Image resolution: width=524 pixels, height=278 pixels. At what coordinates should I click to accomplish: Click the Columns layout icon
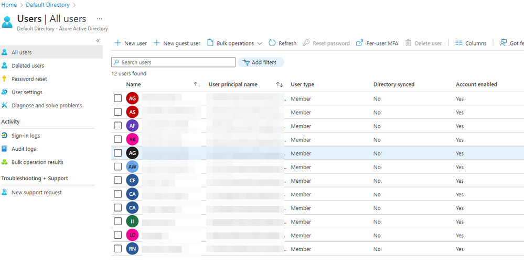pos(459,43)
